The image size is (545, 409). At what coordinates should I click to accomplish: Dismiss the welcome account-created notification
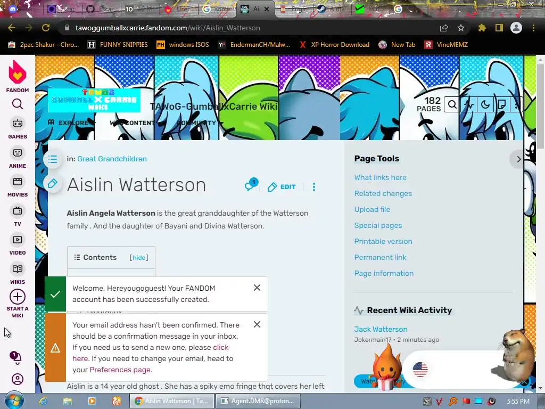257,288
